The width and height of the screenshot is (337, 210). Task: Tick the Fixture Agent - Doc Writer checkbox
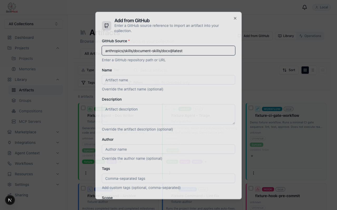pyautogui.click(x=83, y=108)
